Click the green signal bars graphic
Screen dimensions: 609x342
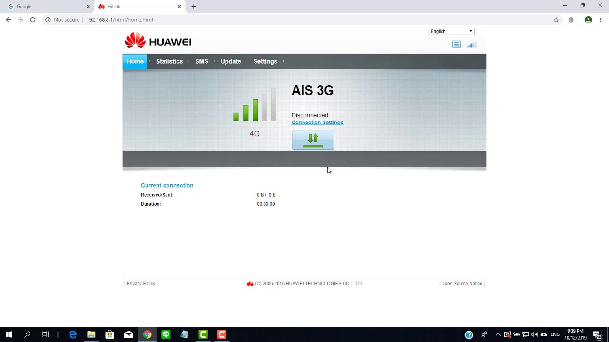coord(255,104)
